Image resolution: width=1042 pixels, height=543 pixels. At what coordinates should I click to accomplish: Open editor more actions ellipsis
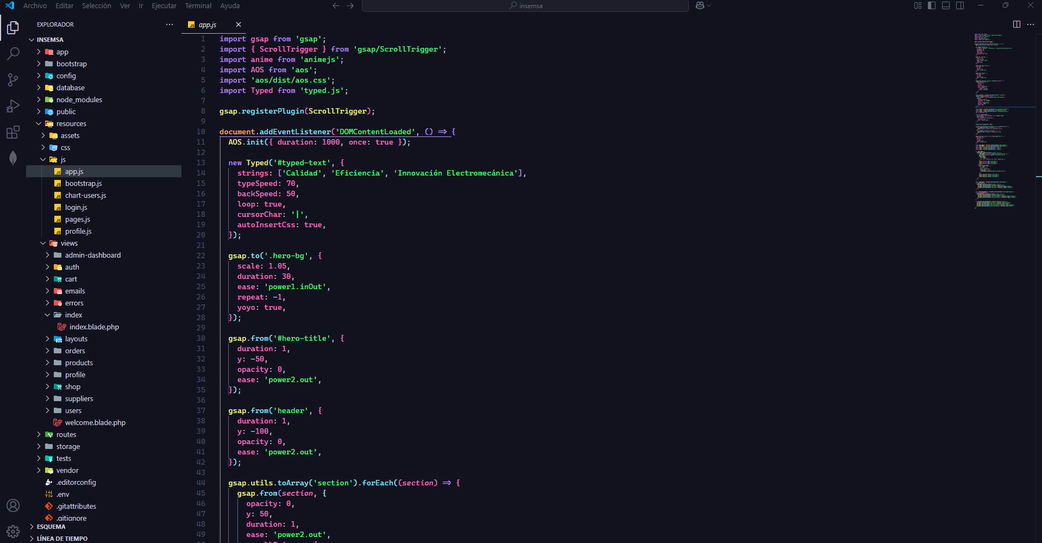coord(1031,24)
